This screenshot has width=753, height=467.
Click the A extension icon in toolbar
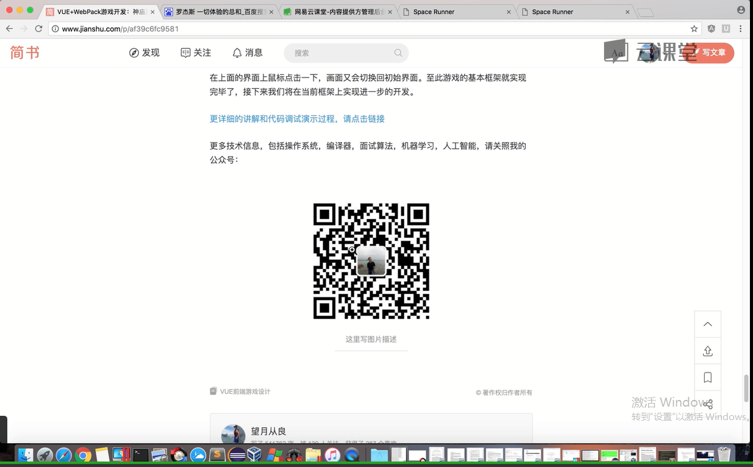tap(712, 29)
